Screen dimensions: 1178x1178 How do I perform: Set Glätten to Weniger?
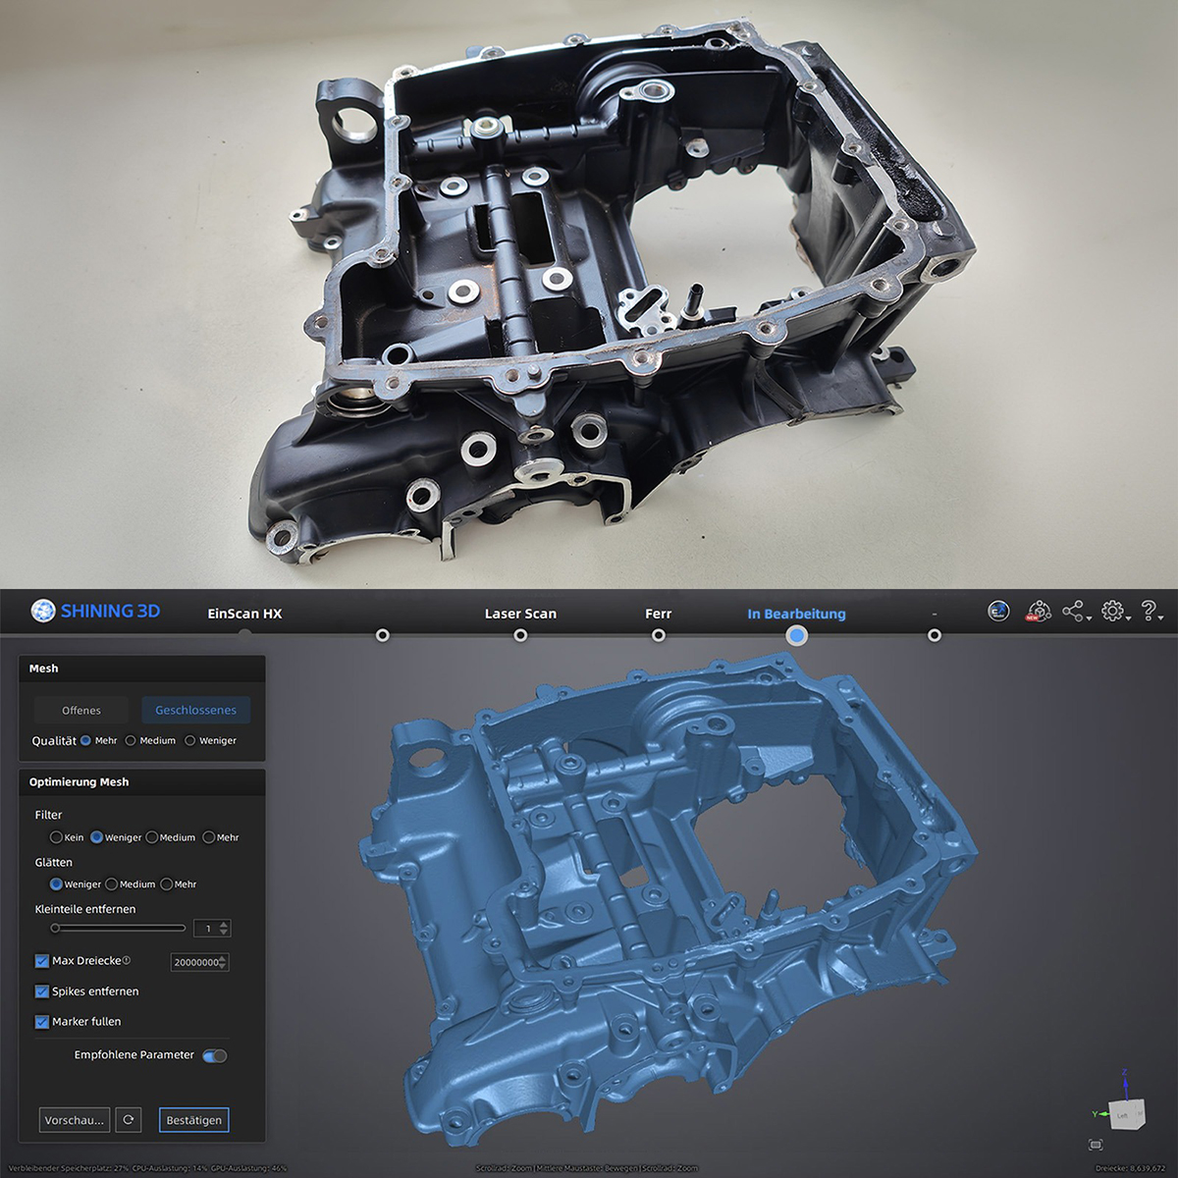(x=56, y=884)
